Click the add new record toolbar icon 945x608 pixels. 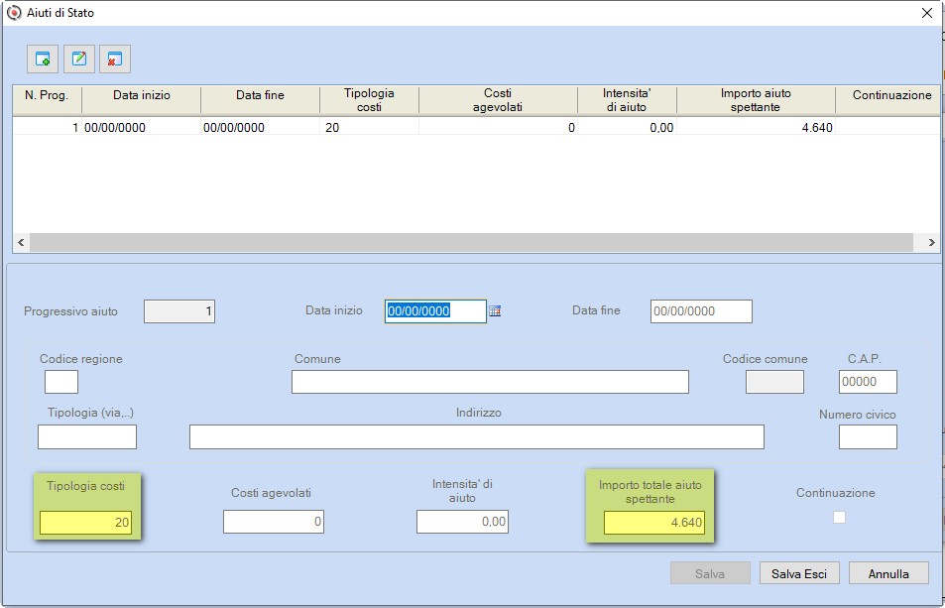pyautogui.click(x=43, y=60)
